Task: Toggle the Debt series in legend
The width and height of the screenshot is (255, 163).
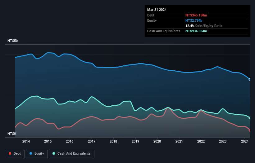Action: tap(15, 153)
